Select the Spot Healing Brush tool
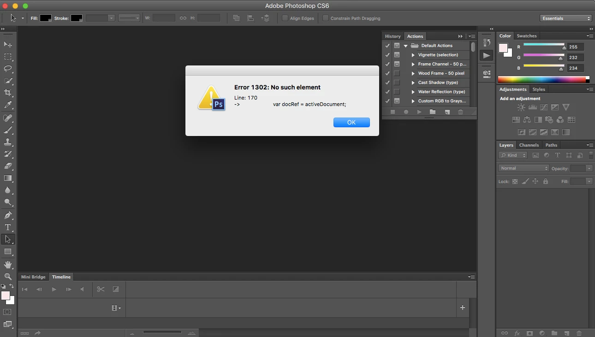This screenshot has width=595, height=337. (8, 118)
